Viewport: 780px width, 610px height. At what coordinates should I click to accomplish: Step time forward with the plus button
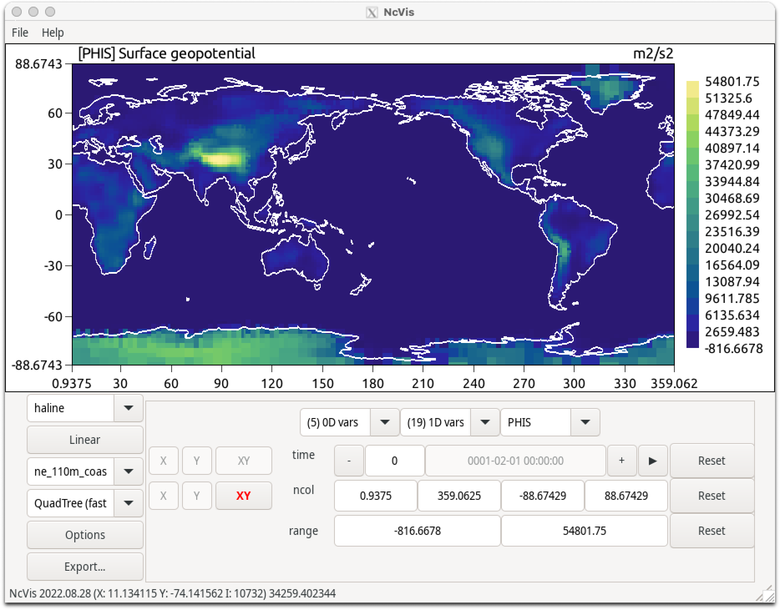[x=622, y=461]
